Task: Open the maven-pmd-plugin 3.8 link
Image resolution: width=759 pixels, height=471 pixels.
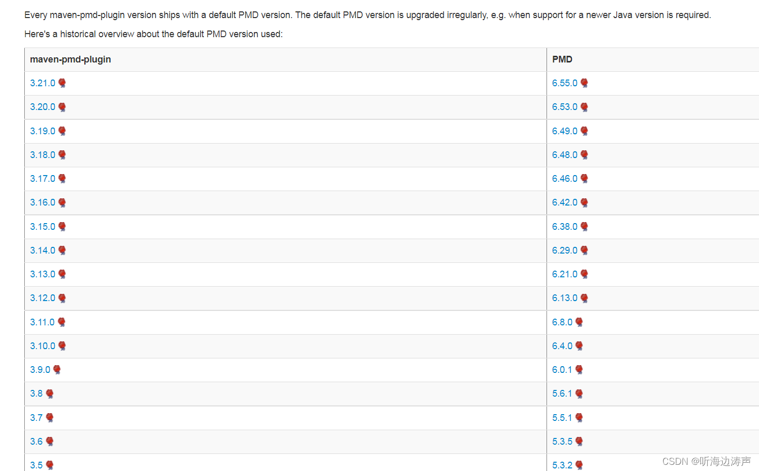Action: coord(36,394)
